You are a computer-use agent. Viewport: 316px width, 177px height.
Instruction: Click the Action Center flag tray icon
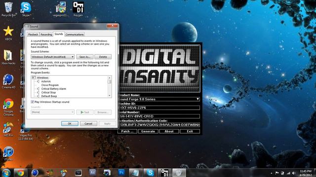click(277, 173)
